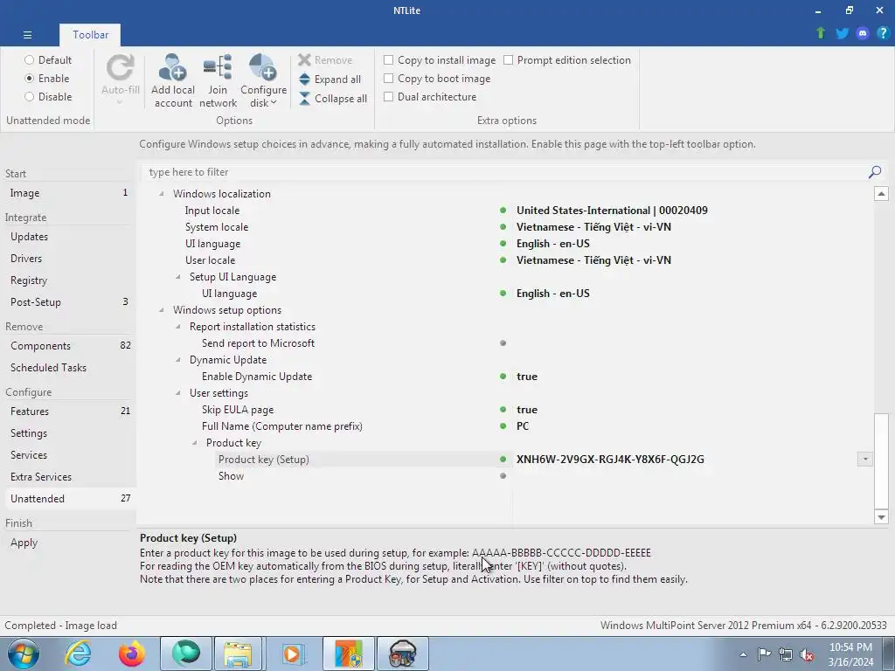The image size is (895, 671).
Task: Collapse the User settings node
Action: coord(178,393)
